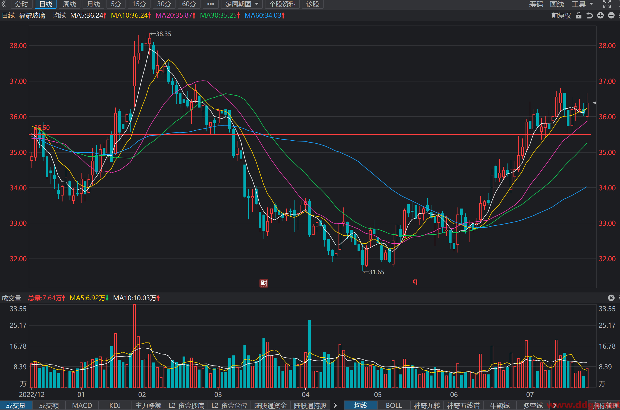Image resolution: width=620 pixels, height=410 pixels.
Task: Zoom in chart with plus icon
Action: click(600, 15)
